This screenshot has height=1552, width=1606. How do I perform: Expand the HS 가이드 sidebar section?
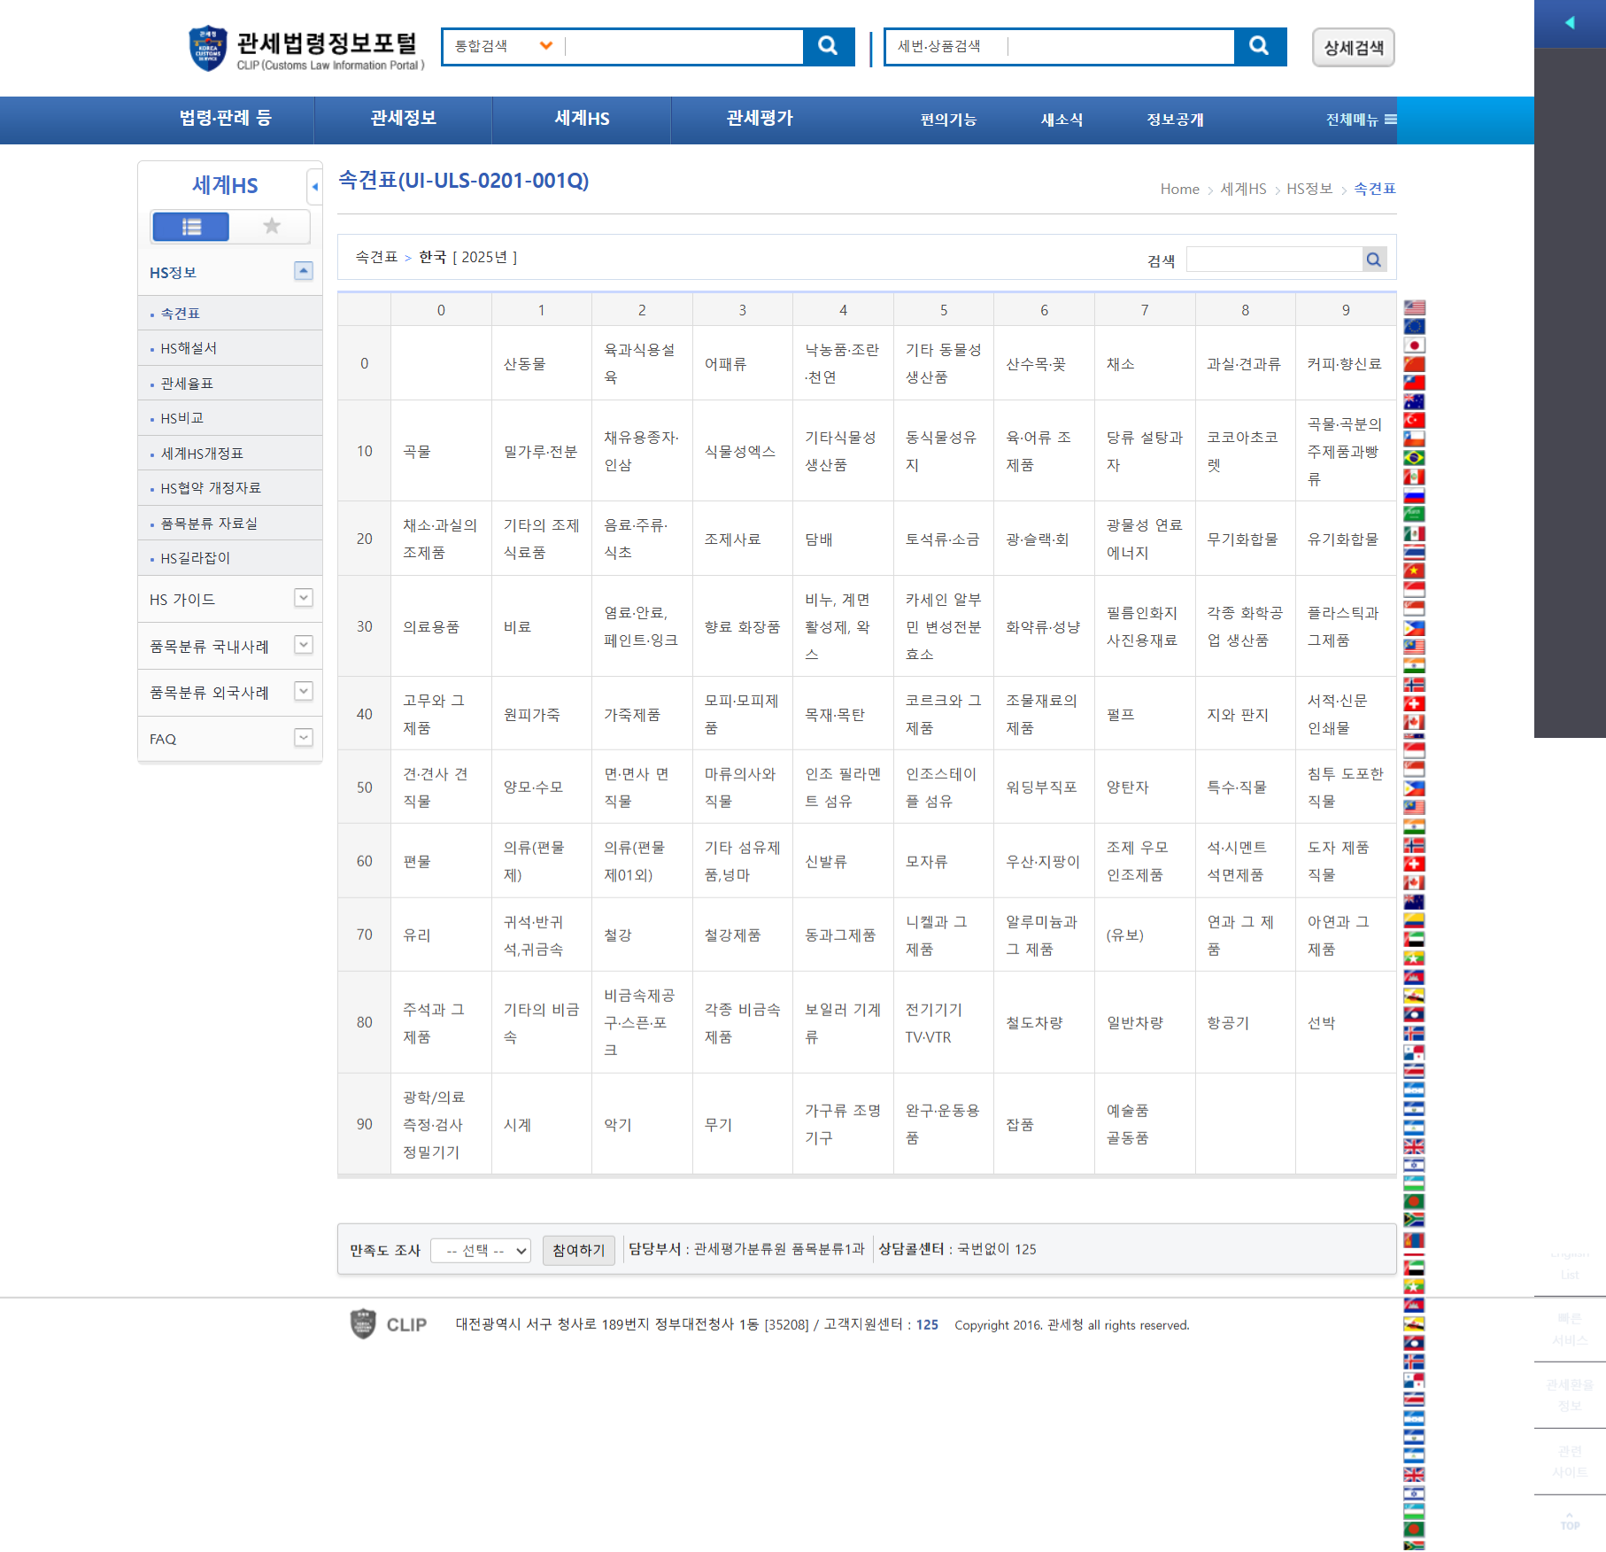[303, 598]
